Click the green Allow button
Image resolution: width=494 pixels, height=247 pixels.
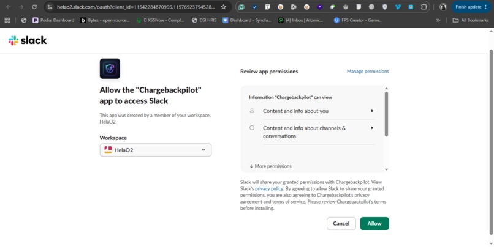374,223
